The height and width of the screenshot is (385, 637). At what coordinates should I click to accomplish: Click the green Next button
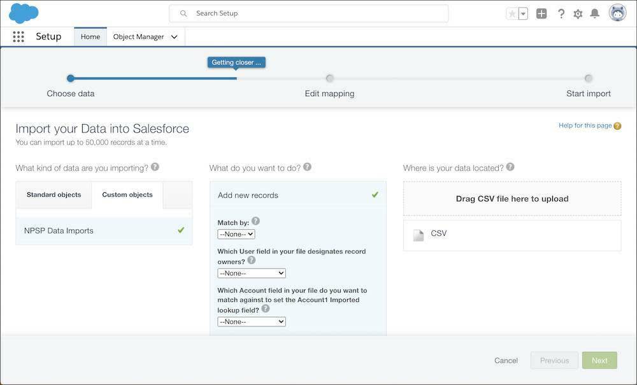click(599, 360)
